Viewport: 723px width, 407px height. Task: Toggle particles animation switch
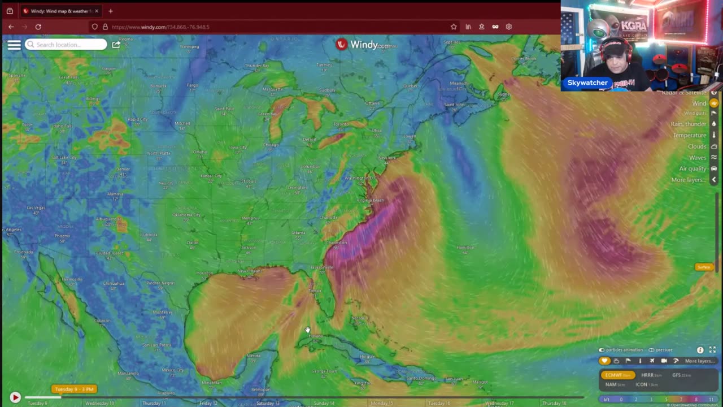pyautogui.click(x=602, y=350)
